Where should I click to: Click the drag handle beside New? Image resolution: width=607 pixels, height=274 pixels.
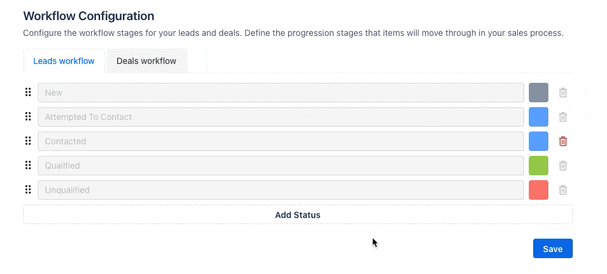(x=28, y=93)
